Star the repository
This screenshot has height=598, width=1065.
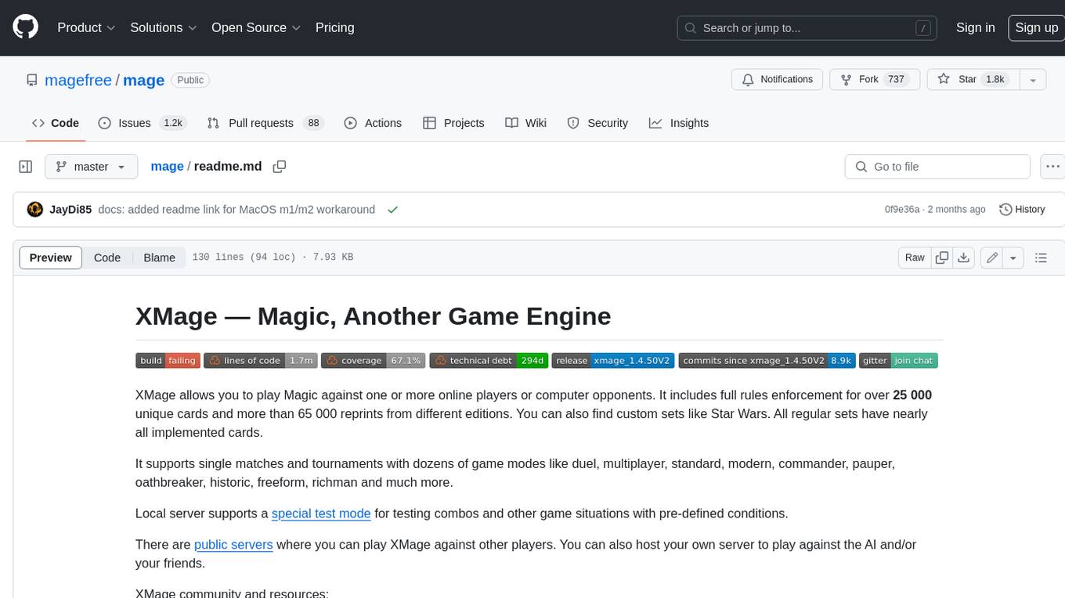(x=973, y=80)
